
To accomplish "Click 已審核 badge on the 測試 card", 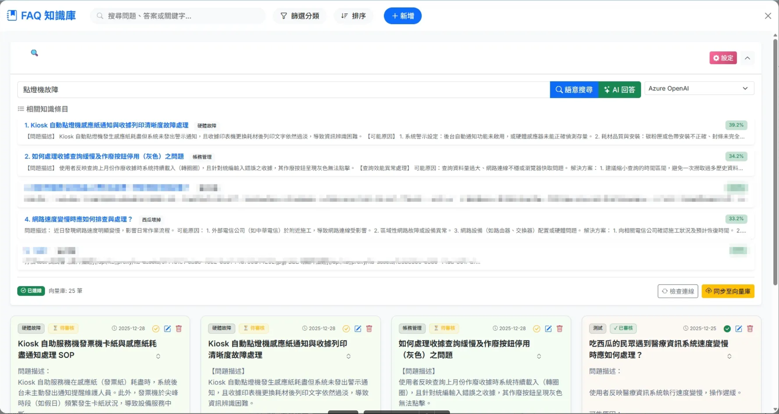I will point(624,328).
